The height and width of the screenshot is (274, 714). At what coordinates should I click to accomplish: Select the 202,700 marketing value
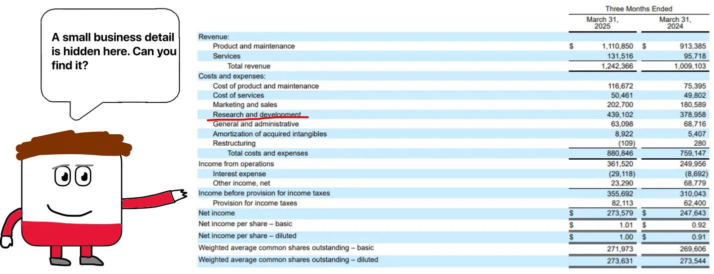621,105
